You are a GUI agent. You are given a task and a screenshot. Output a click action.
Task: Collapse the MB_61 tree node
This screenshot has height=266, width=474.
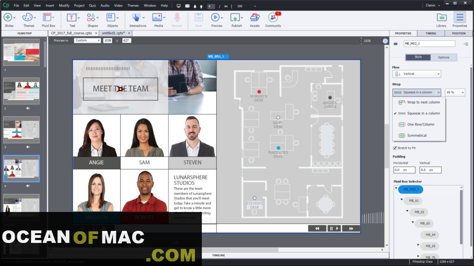(402, 199)
